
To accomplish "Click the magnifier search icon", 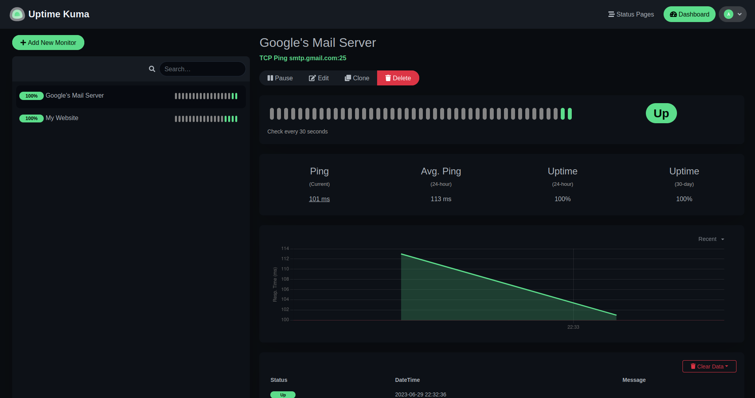I will 152,69.
